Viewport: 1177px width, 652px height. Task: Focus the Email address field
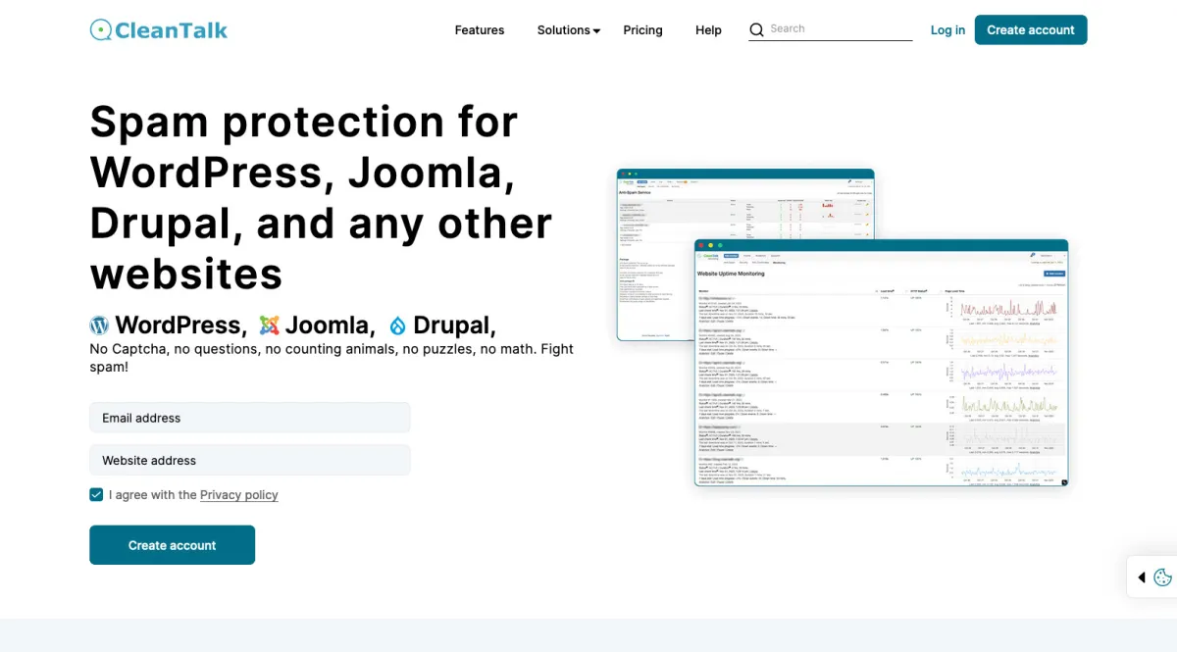pos(250,418)
